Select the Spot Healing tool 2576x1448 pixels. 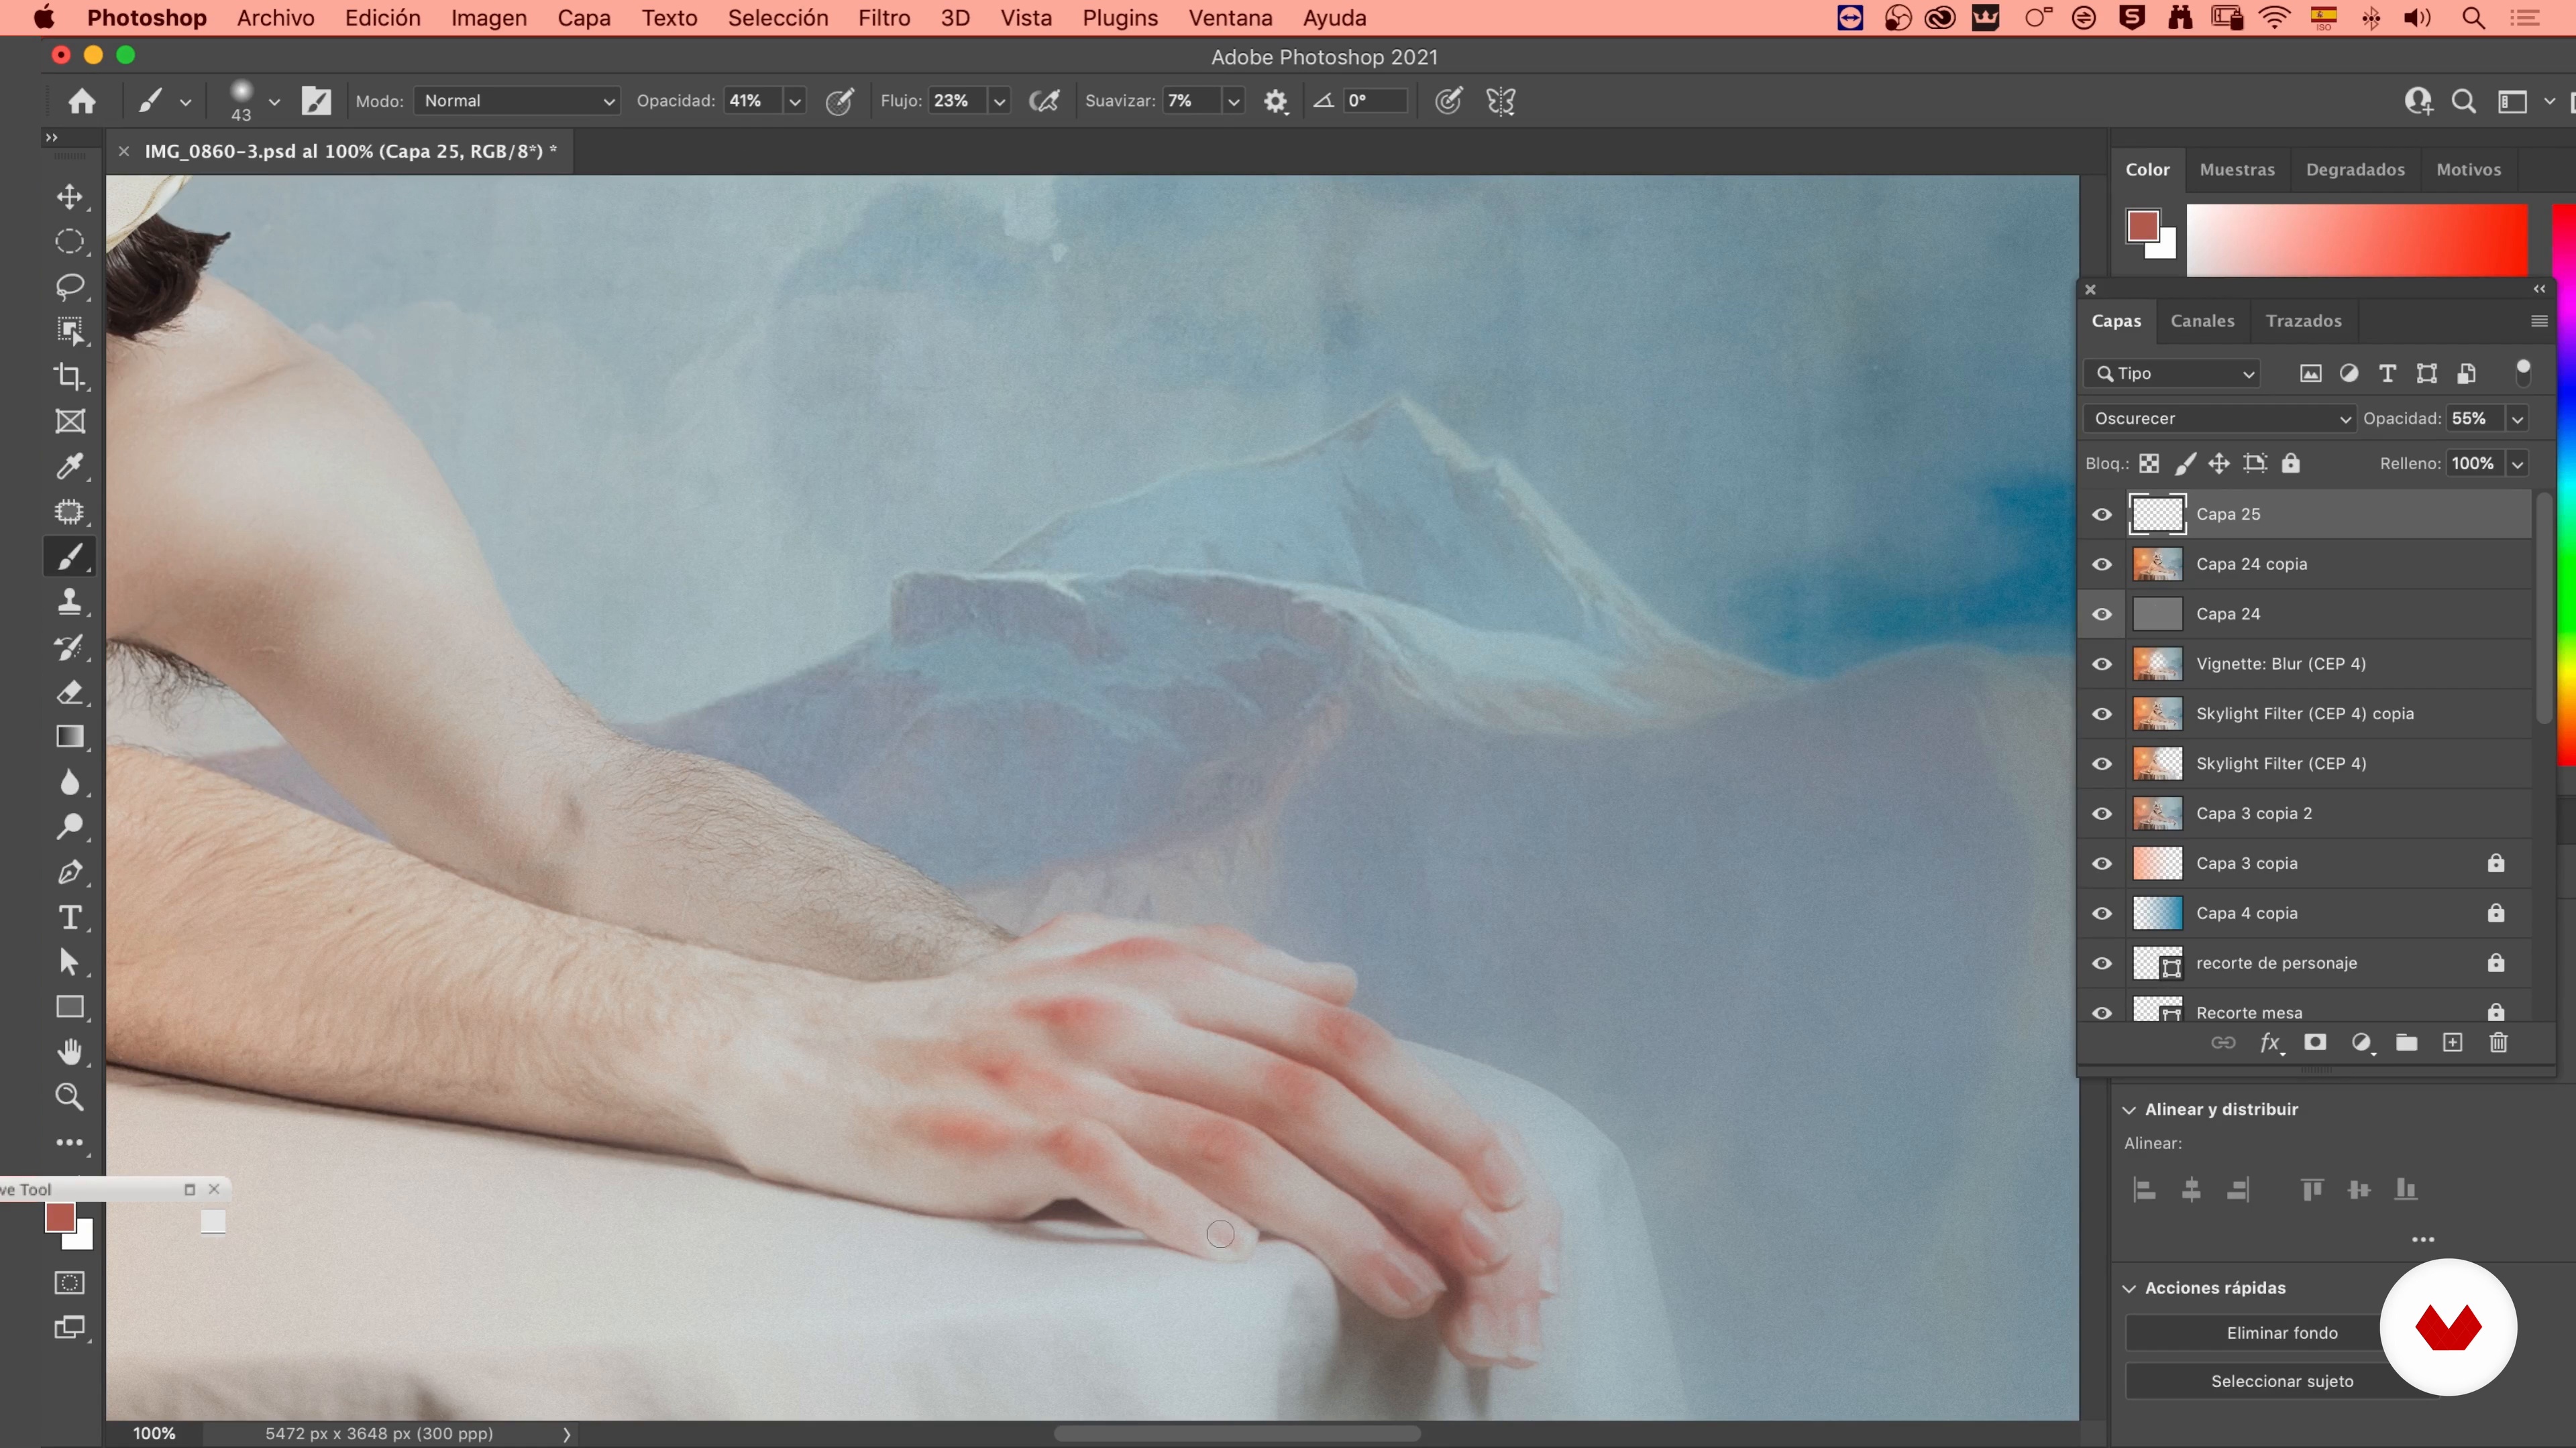[x=69, y=511]
